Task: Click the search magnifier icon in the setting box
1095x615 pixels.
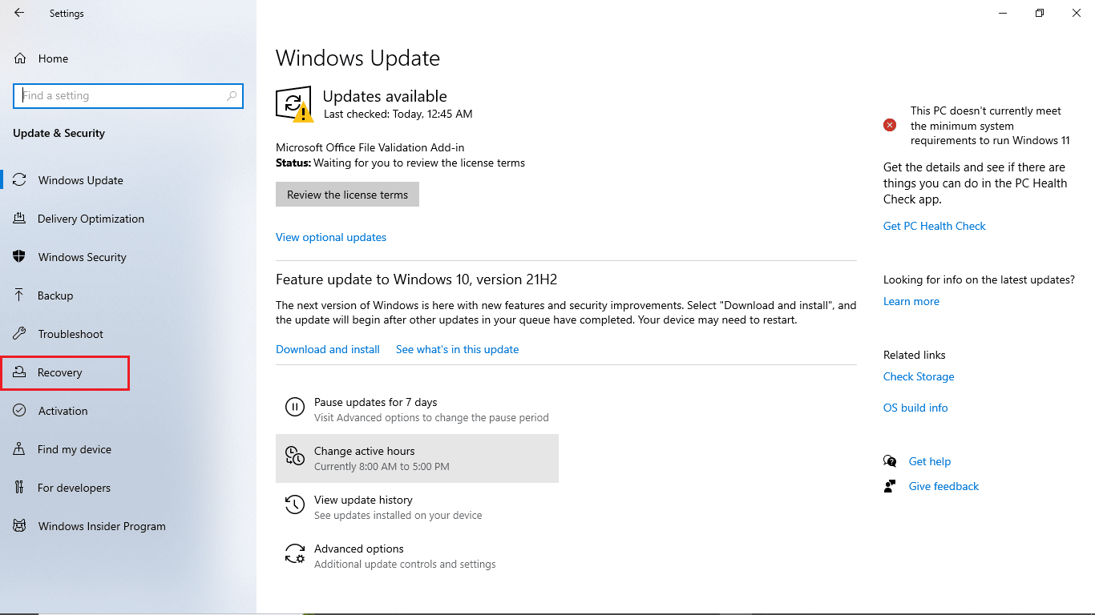Action: [232, 95]
